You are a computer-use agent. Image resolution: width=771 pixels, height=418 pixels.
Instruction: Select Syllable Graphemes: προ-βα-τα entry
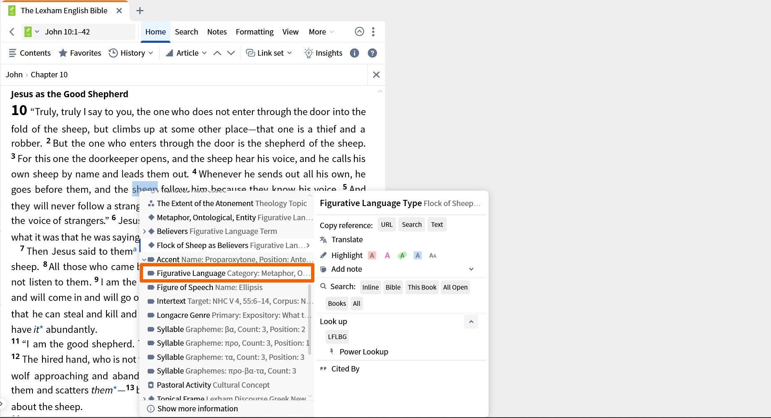227,371
